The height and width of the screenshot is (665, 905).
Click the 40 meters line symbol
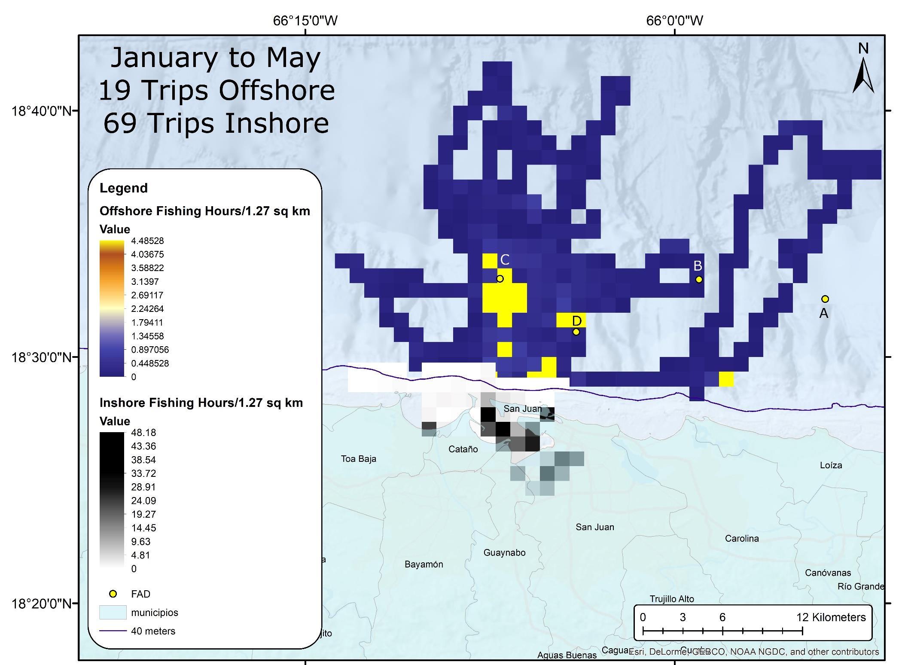tap(113, 631)
